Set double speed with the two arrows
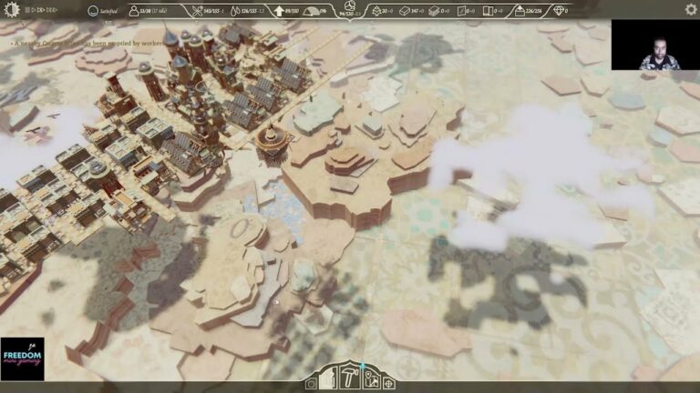The image size is (700, 393). click(x=41, y=10)
